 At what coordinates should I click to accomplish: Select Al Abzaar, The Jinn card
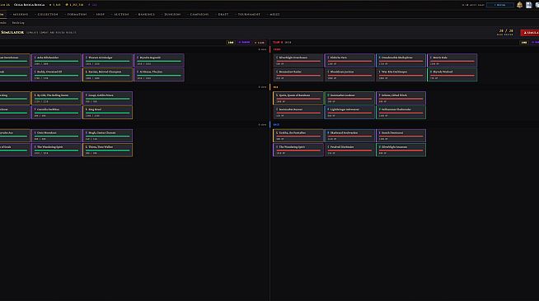coord(159,74)
